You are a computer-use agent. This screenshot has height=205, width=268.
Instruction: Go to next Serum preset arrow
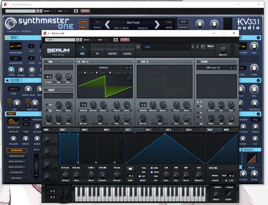click(197, 47)
